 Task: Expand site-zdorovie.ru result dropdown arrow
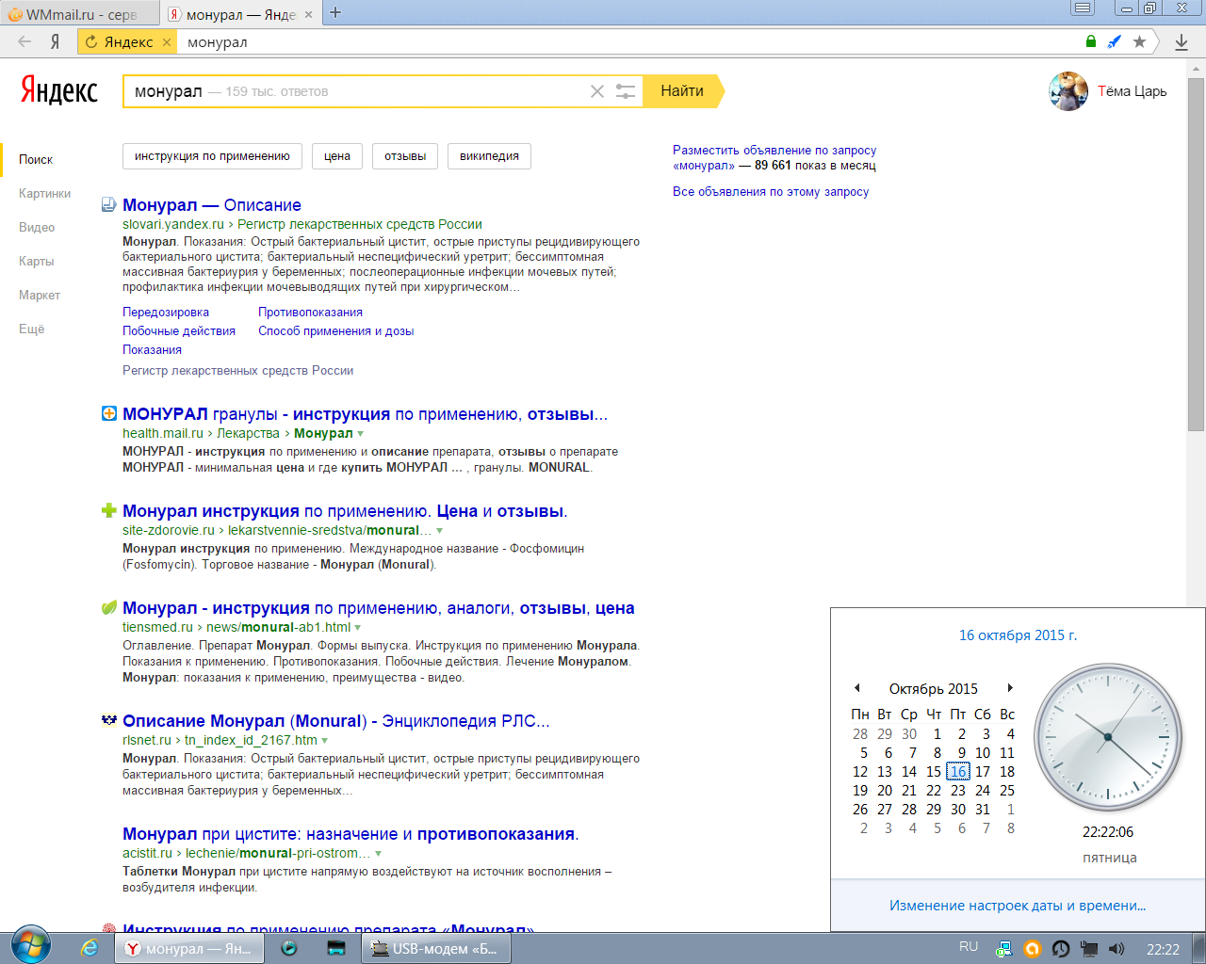point(439,531)
